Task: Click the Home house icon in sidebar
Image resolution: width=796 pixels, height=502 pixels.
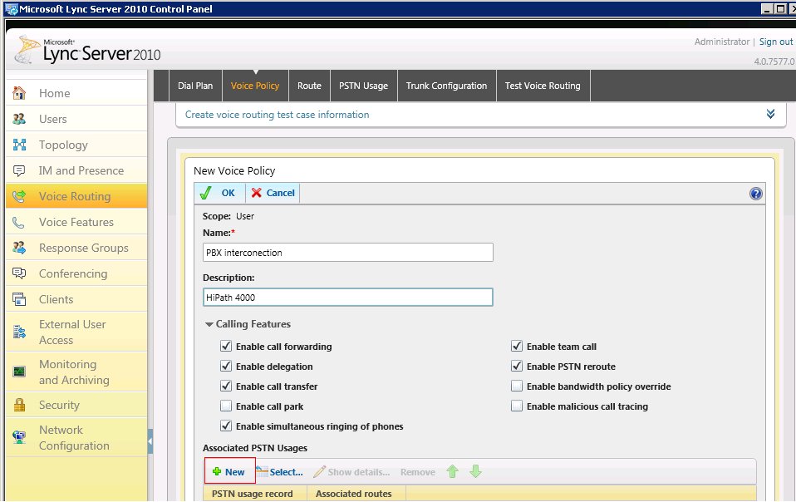Action: click(x=19, y=93)
